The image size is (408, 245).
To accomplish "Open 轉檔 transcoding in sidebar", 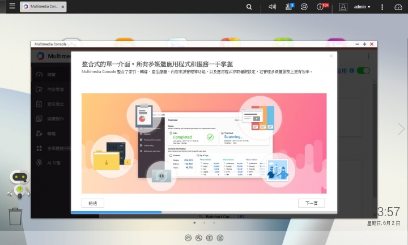I will 51,134.
